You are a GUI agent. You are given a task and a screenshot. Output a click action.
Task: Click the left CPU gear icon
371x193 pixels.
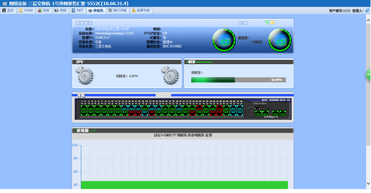pos(84,75)
